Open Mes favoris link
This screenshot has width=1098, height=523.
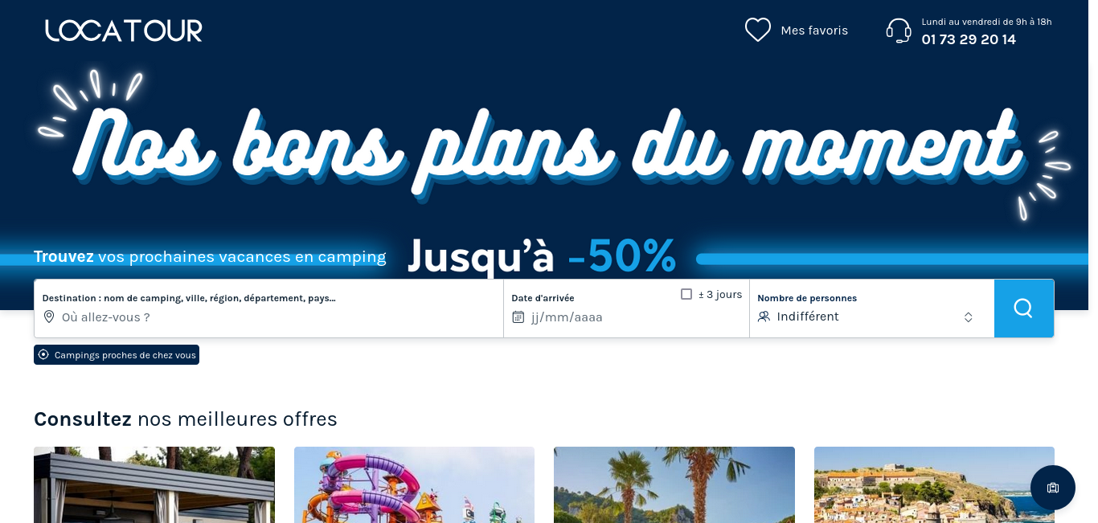tap(814, 31)
